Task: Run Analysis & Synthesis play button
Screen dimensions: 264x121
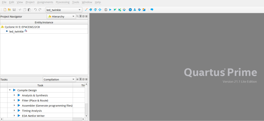Action: point(19,95)
